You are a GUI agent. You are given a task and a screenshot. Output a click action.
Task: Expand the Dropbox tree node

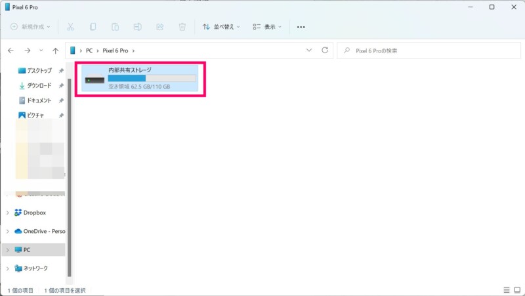pos(8,213)
